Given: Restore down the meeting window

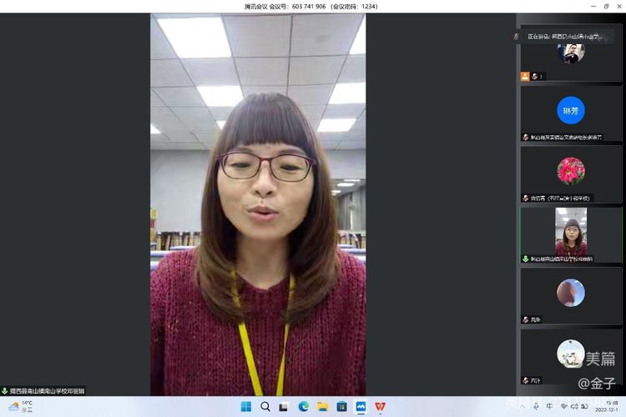Looking at the screenshot, I should [x=606, y=7].
